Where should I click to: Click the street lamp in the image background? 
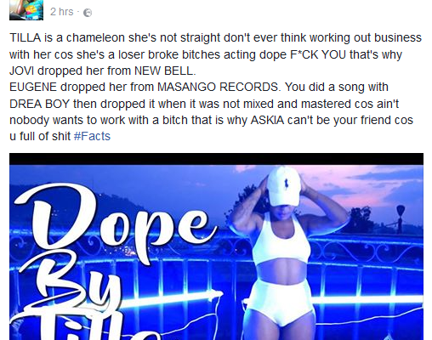[401, 218]
